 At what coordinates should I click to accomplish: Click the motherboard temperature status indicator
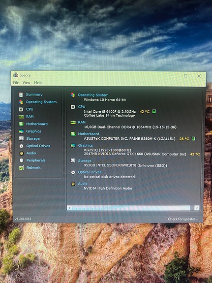tap(193, 138)
